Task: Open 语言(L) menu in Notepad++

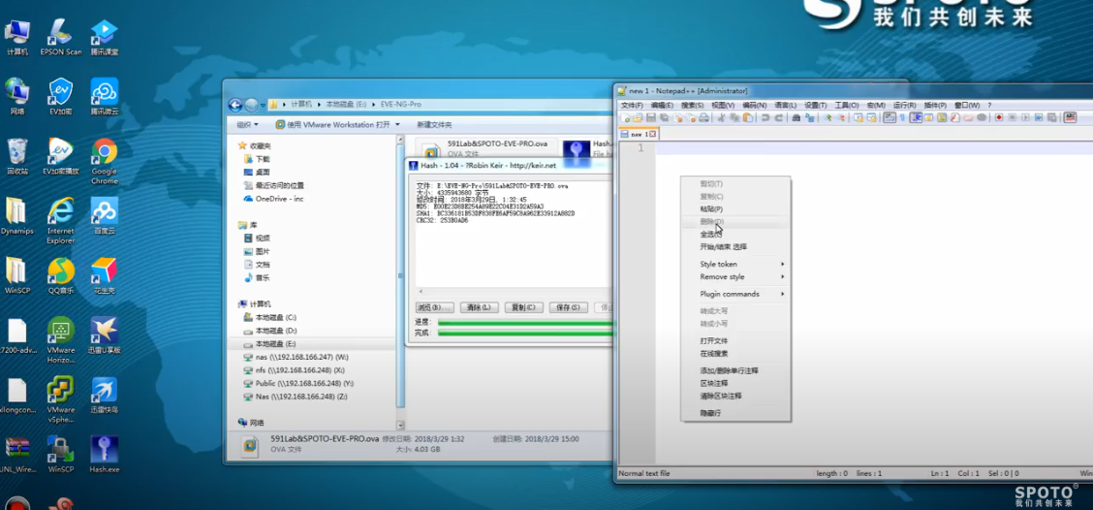Action: 785,105
